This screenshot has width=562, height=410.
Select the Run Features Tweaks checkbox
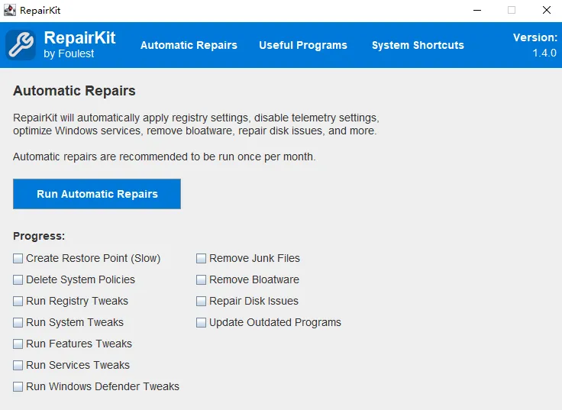click(18, 344)
